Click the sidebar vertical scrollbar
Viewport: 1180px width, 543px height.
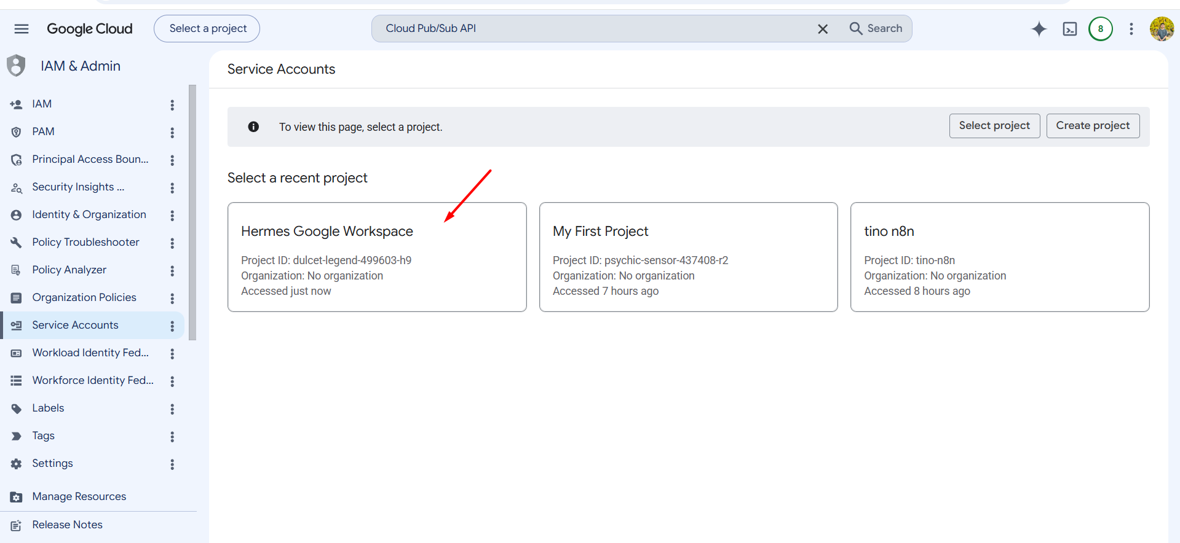(192, 213)
